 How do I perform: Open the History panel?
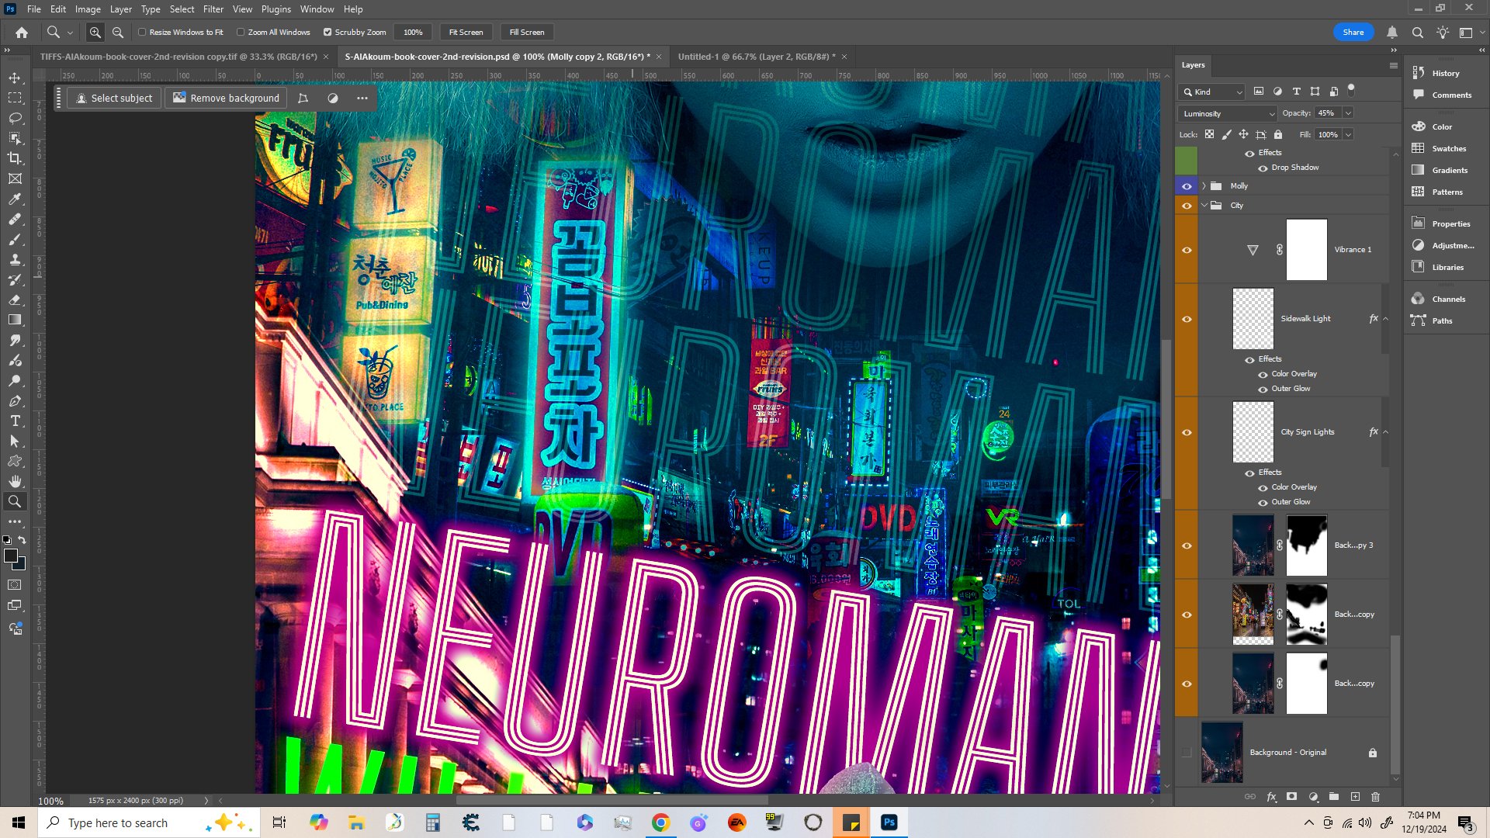1445,73
